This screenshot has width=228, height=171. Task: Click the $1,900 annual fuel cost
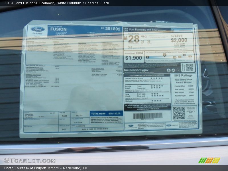coord(133,58)
